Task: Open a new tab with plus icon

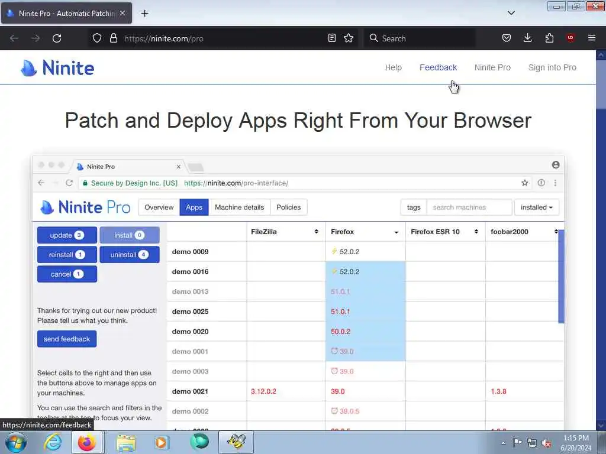Action: [144, 14]
